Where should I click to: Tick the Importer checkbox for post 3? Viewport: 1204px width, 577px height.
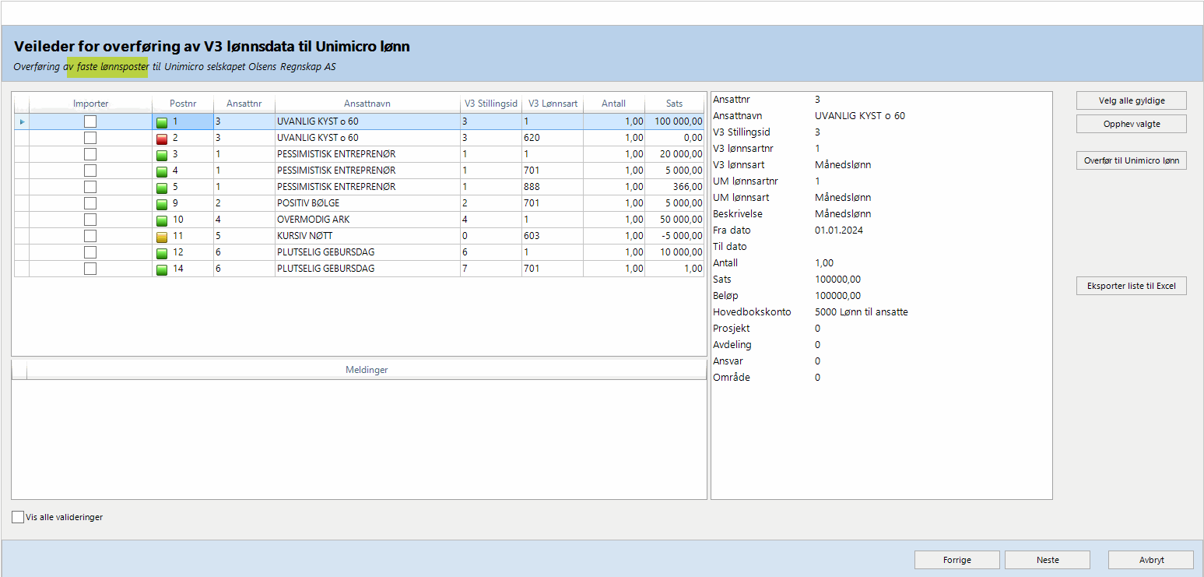[x=90, y=154]
